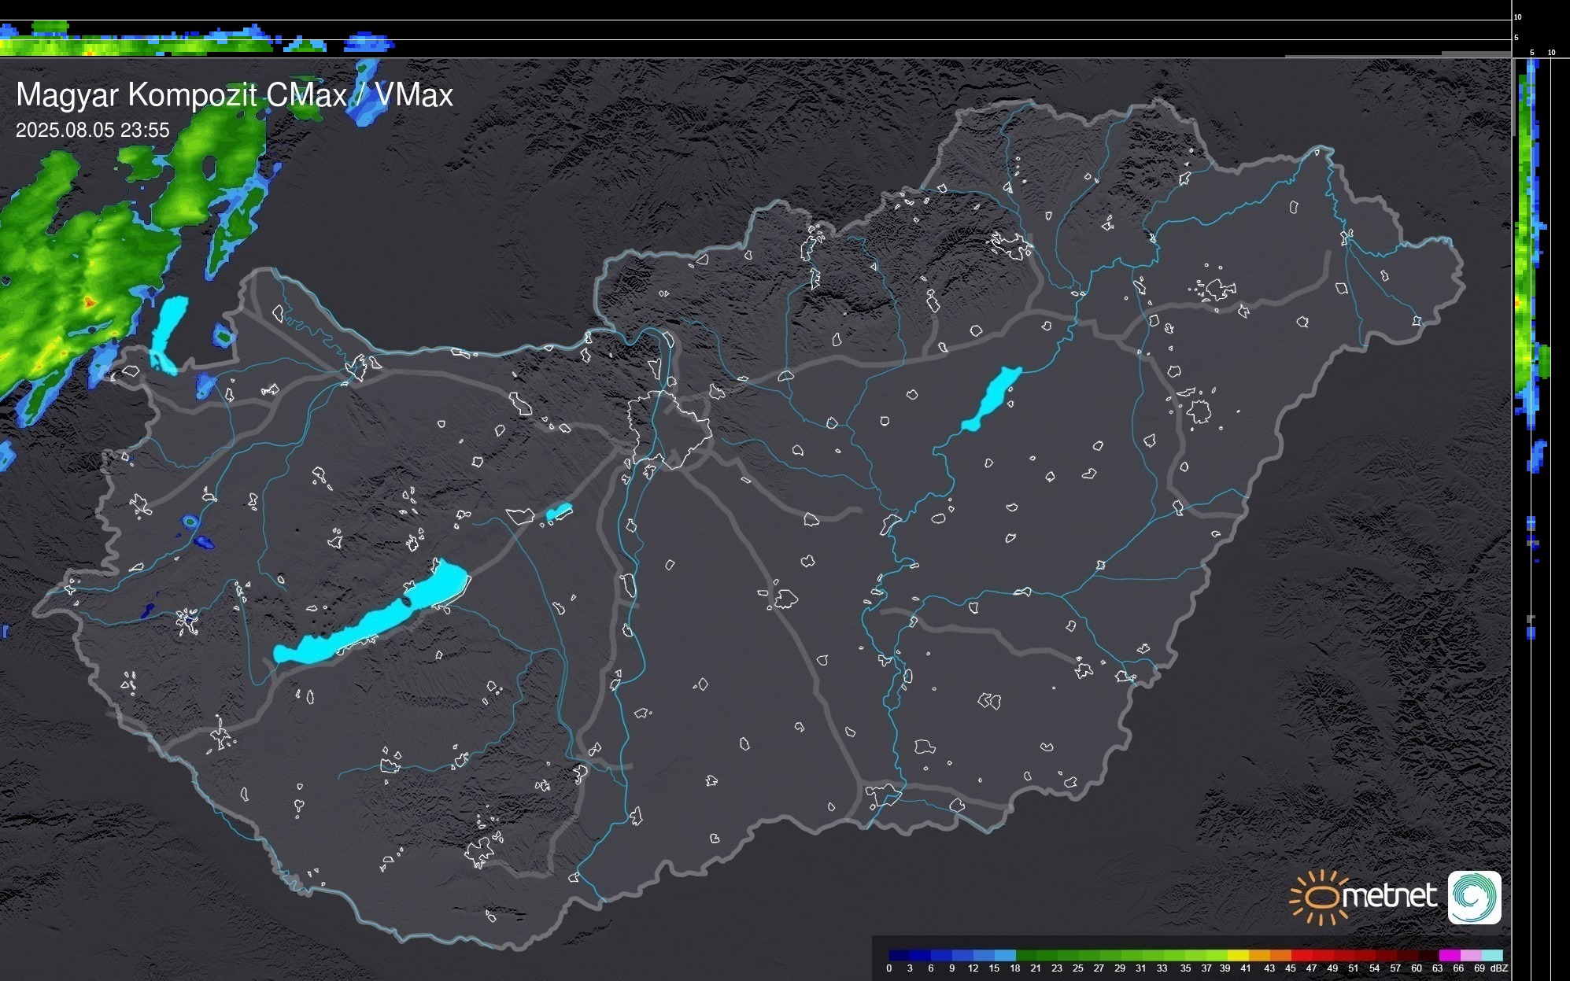Click the metnet wordmark text

pyautogui.click(x=1389, y=897)
